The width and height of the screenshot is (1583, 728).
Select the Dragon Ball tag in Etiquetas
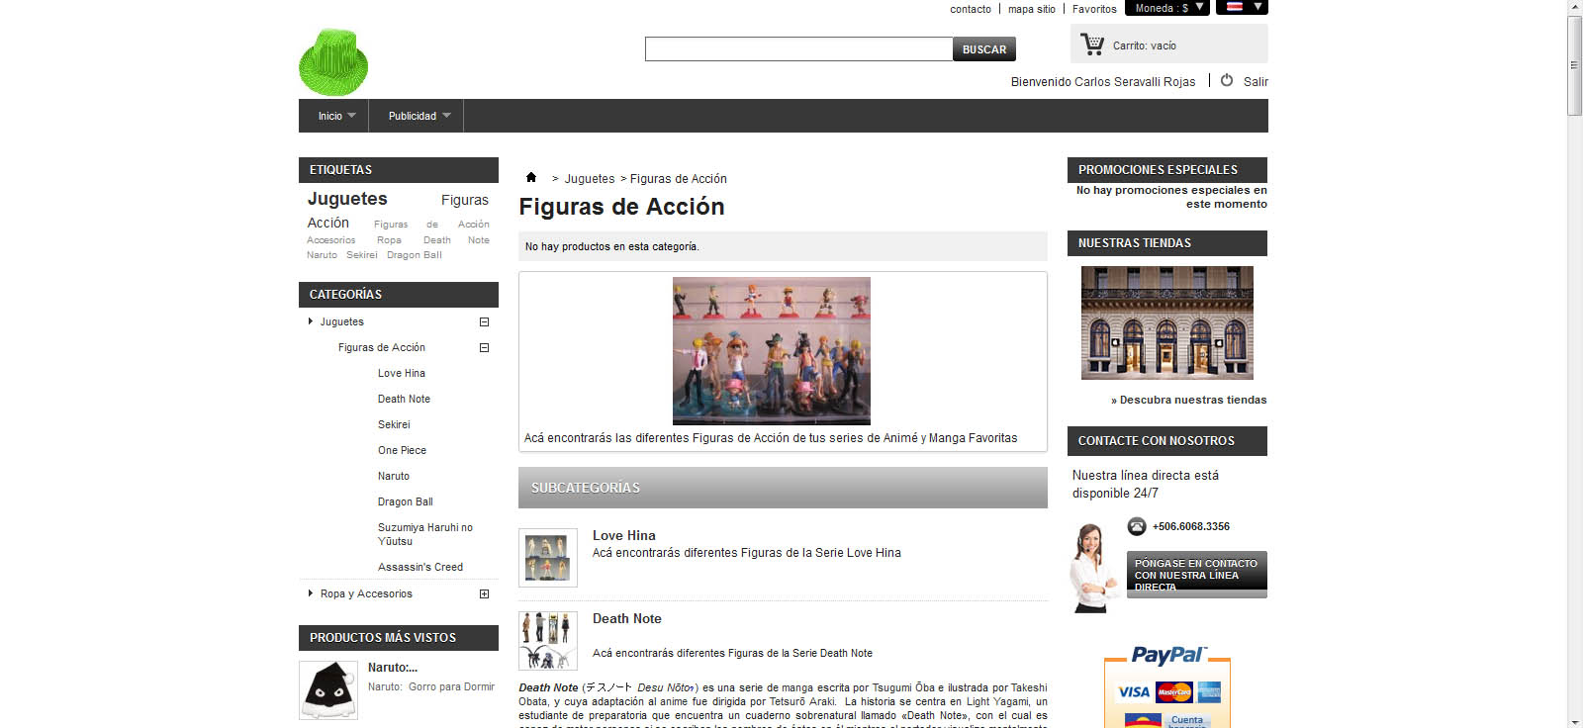point(415,255)
